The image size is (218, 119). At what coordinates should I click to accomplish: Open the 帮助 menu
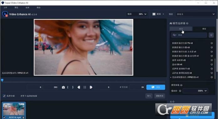pos(39,8)
